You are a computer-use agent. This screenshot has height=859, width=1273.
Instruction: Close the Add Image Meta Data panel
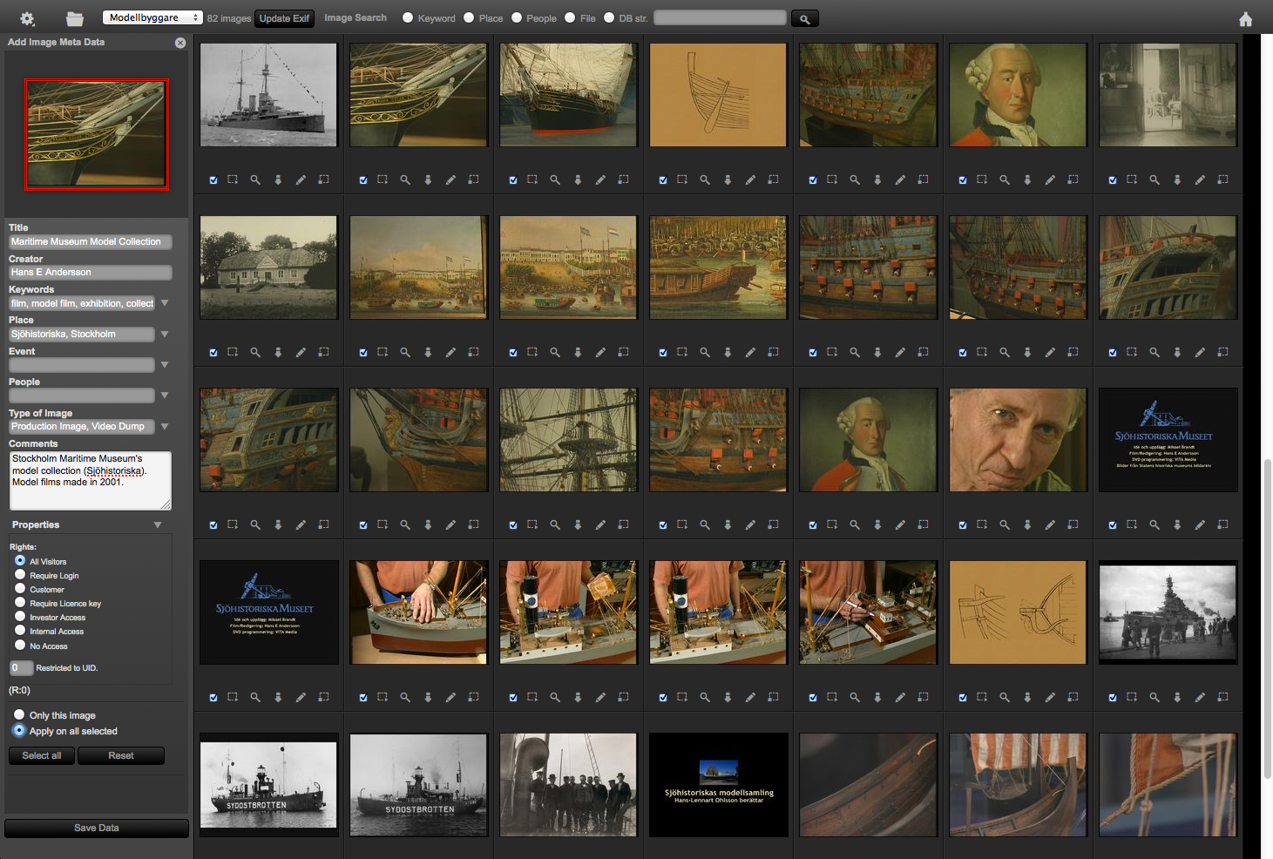point(180,43)
